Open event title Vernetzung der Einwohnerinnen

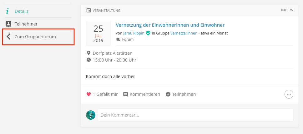tap(170, 25)
